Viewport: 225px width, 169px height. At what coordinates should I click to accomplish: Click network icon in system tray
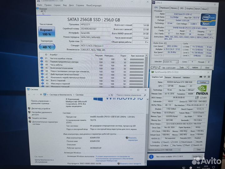(183, 168)
